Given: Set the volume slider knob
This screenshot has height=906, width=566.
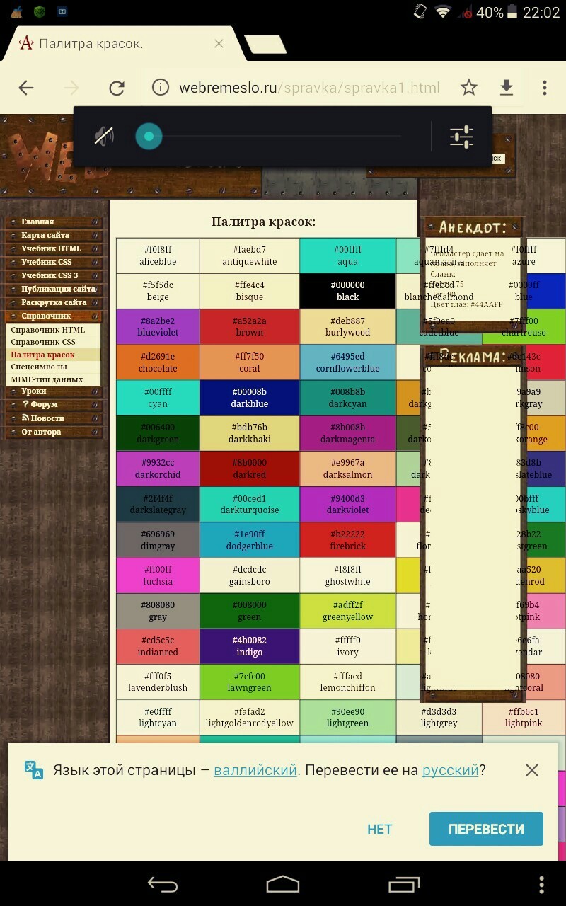Looking at the screenshot, I should [149, 136].
